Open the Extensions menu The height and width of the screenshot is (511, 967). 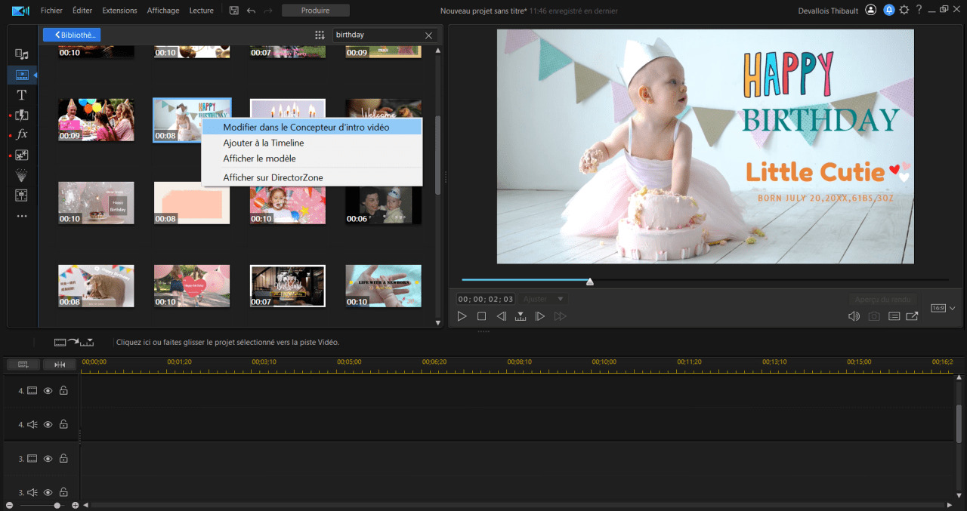tap(119, 11)
